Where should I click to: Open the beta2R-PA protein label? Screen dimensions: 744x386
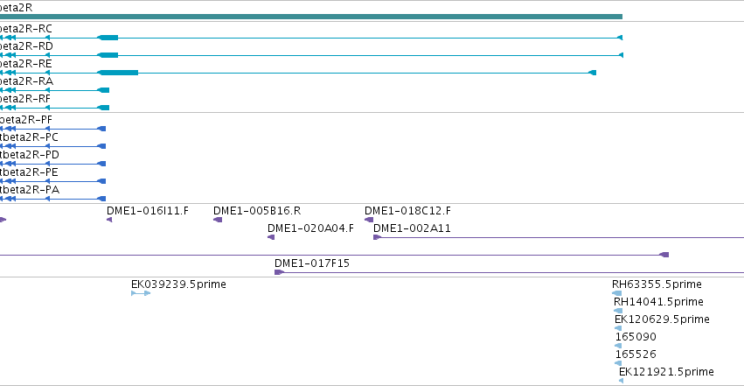coord(30,190)
